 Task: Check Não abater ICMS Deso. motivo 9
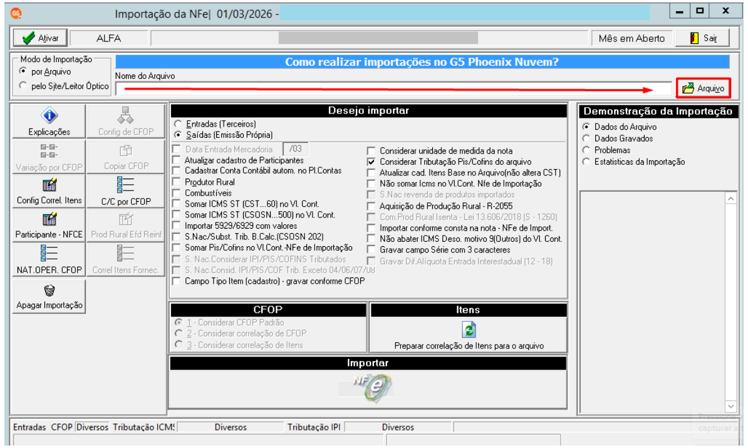pos(371,239)
